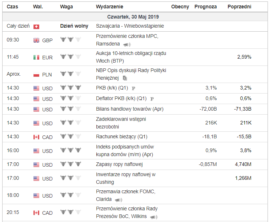
Task: Click the Swiss flag in the holiday row
Action: tap(36, 27)
